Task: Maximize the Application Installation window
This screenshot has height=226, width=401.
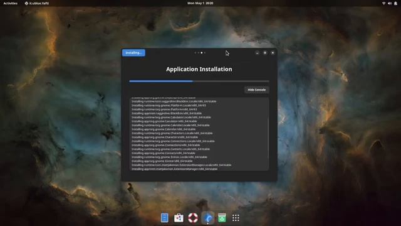Action: [265, 53]
